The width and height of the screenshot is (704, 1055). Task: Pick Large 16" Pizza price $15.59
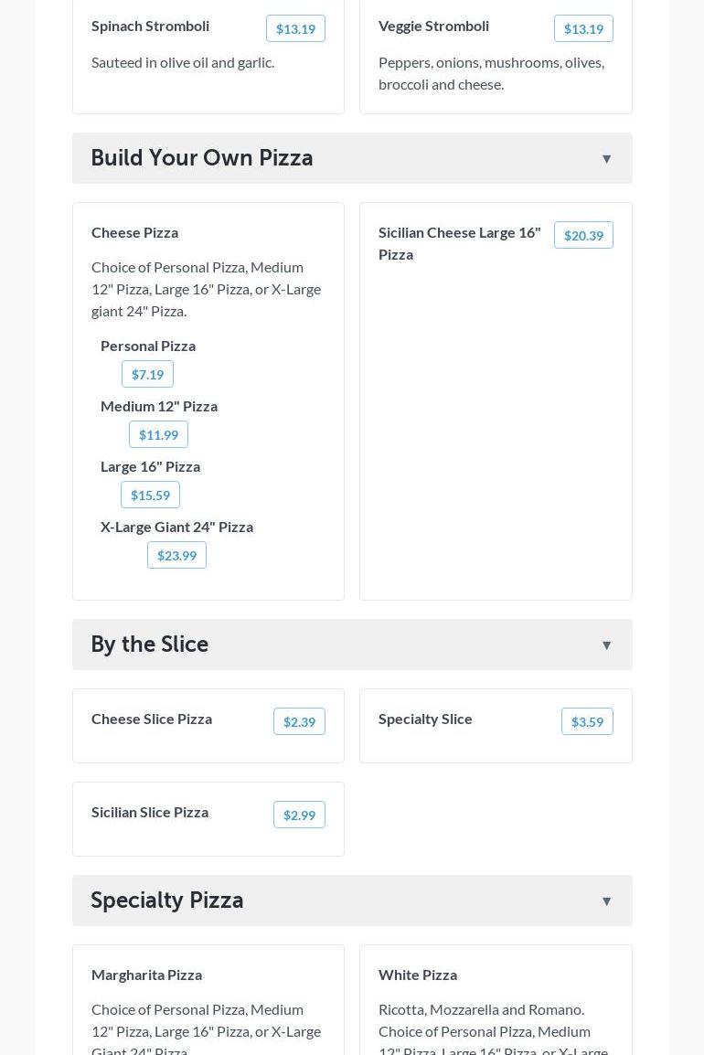[150, 496]
